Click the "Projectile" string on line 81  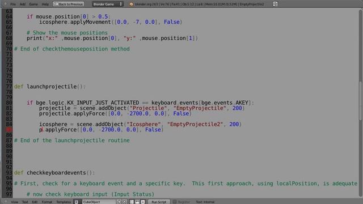(x=149, y=108)
